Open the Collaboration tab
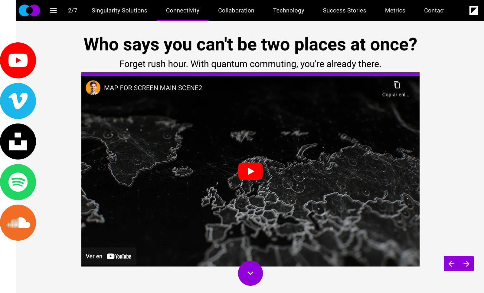The image size is (484, 293). pyautogui.click(x=236, y=11)
